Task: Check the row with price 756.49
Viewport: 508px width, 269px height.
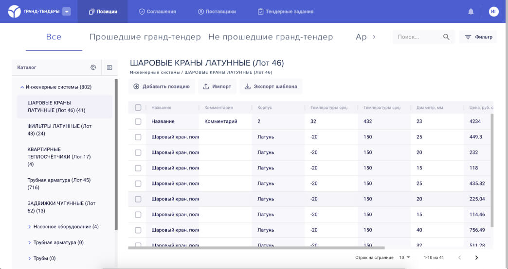Action: pyautogui.click(x=138, y=230)
